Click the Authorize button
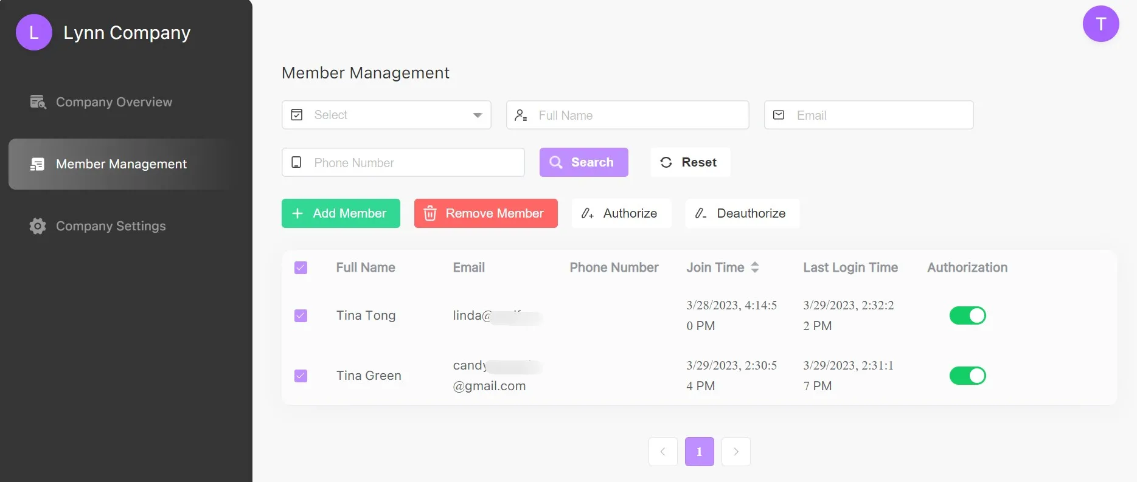Image resolution: width=1137 pixels, height=482 pixels. click(621, 213)
